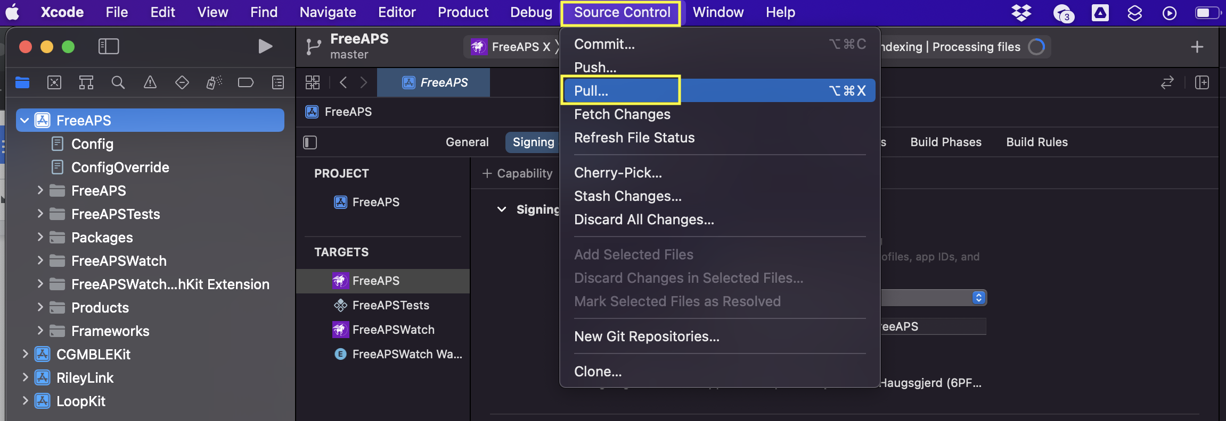Open the Source Control menu
The image size is (1226, 421).
(622, 12)
